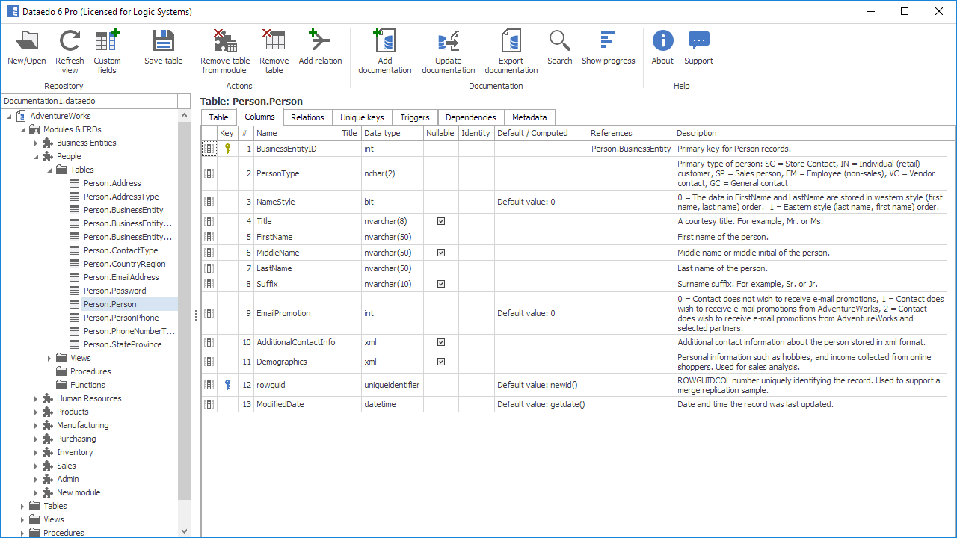Image resolution: width=957 pixels, height=538 pixels.
Task: Toggle Nullable checkbox for Demographics column
Action: point(441,362)
